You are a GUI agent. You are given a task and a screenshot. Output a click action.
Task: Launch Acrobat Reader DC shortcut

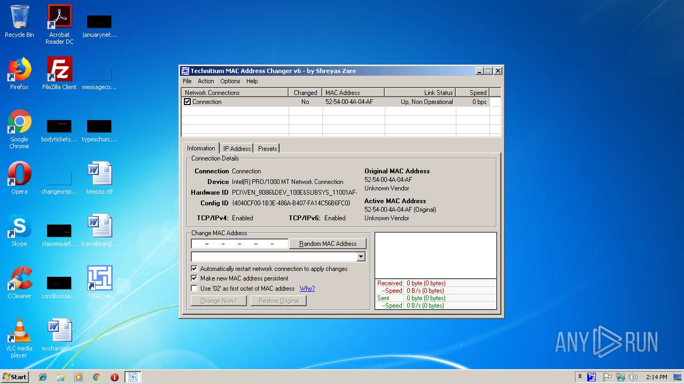[x=59, y=25]
